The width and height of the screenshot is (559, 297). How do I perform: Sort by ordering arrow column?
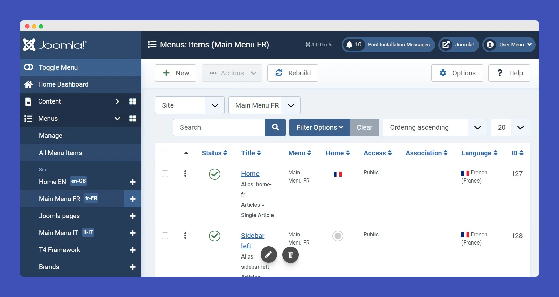(186, 153)
